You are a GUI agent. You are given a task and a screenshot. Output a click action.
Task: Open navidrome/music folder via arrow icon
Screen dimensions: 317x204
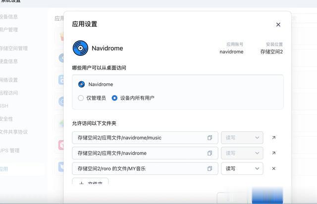273,138
